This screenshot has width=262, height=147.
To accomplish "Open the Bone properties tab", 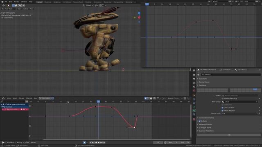I will (194, 111).
